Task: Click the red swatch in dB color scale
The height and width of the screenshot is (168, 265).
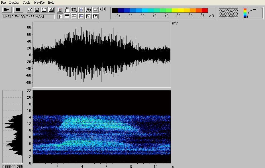Action: click(205, 11)
